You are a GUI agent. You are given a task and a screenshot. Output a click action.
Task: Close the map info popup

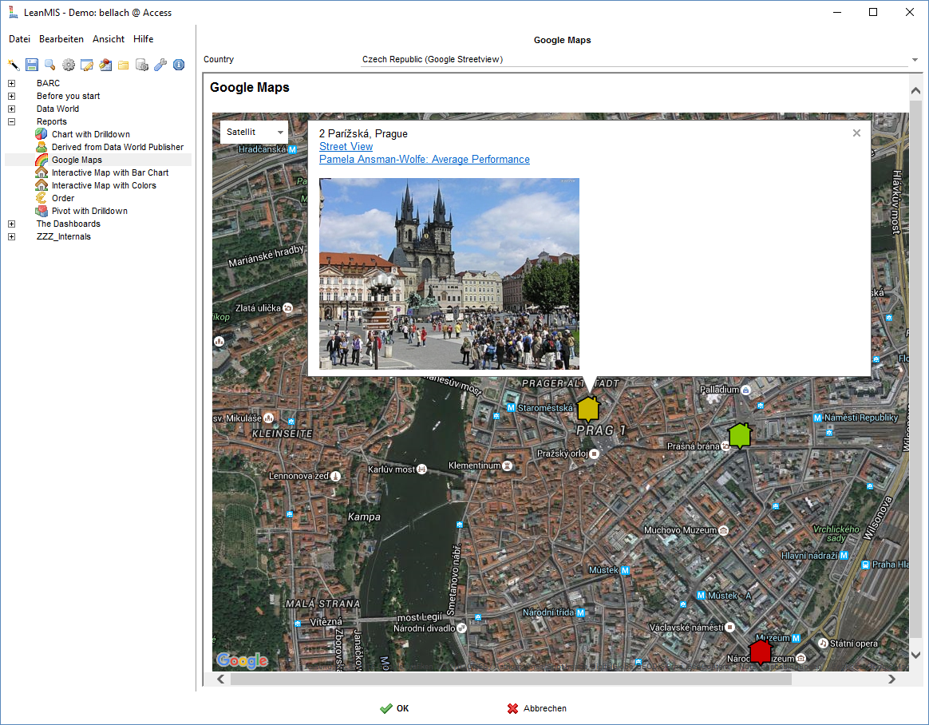coord(856,133)
